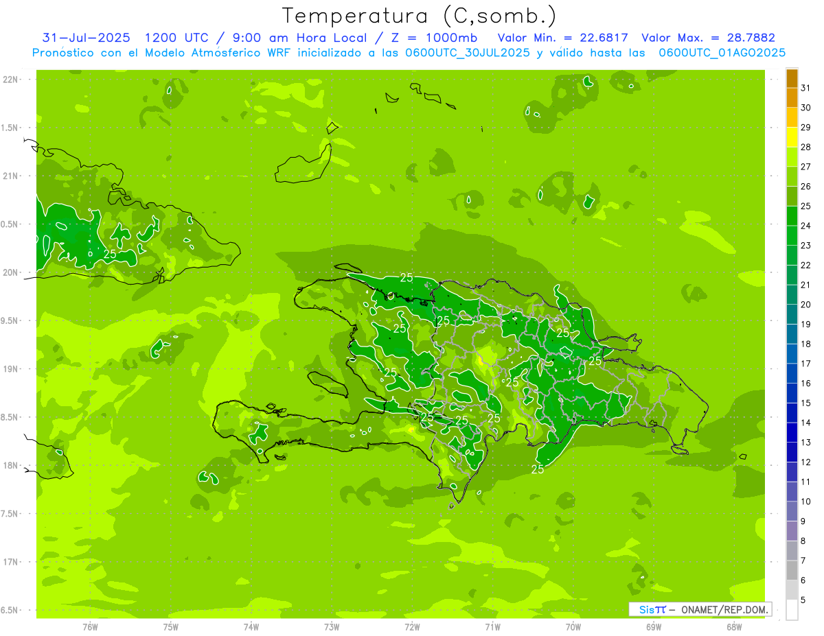The image size is (824, 636).
Task: Click the '70W' longitude axis label
Action: [x=573, y=627]
